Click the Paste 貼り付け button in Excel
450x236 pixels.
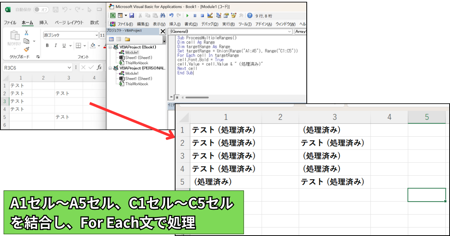click(x=14, y=40)
